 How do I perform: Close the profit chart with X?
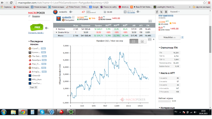pyautogui.click(x=154, y=39)
